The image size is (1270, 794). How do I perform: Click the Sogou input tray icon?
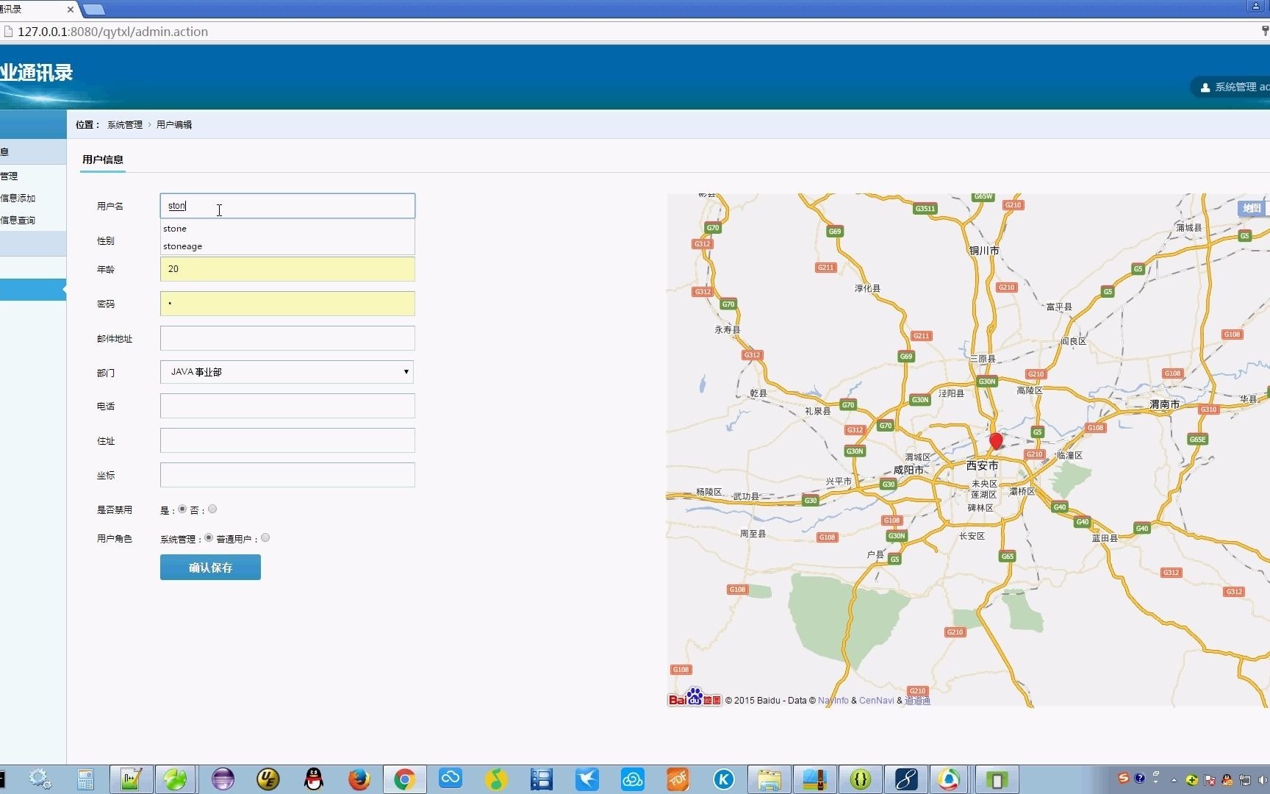(1123, 779)
